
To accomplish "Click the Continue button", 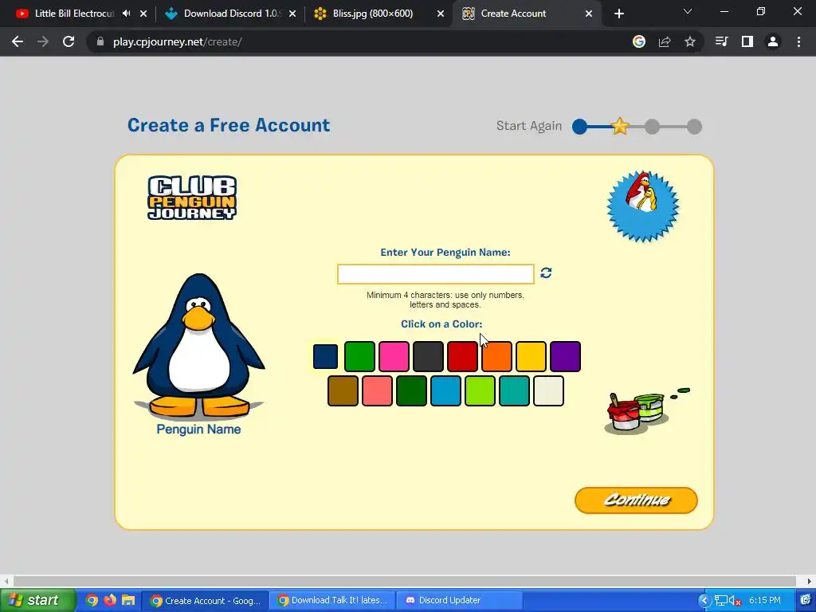I will 636,500.
